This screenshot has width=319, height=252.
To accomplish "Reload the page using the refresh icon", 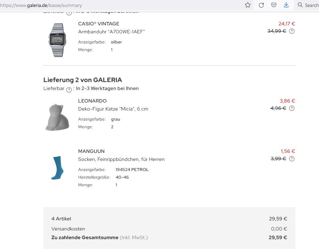I will tap(261, 5).
